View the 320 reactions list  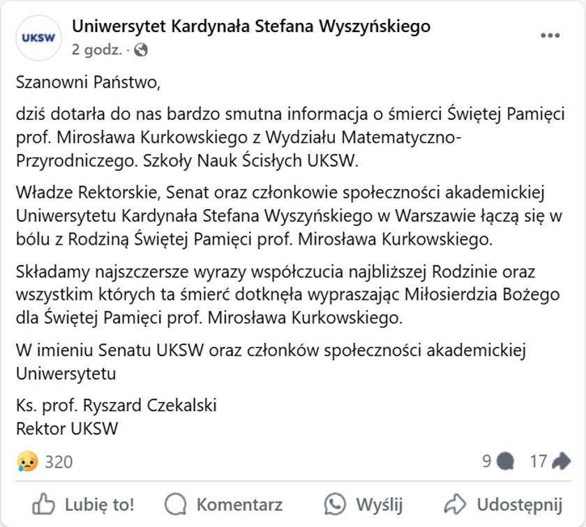click(59, 462)
